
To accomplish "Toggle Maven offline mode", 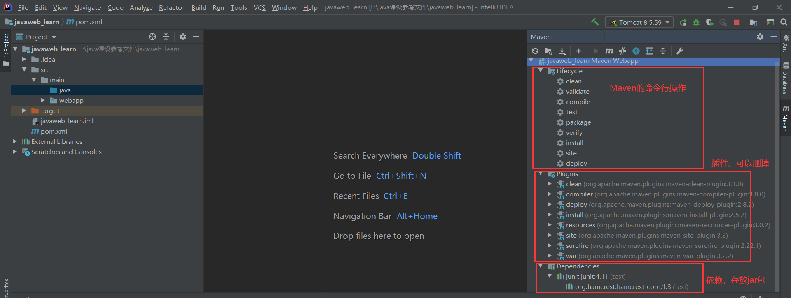I will [623, 51].
